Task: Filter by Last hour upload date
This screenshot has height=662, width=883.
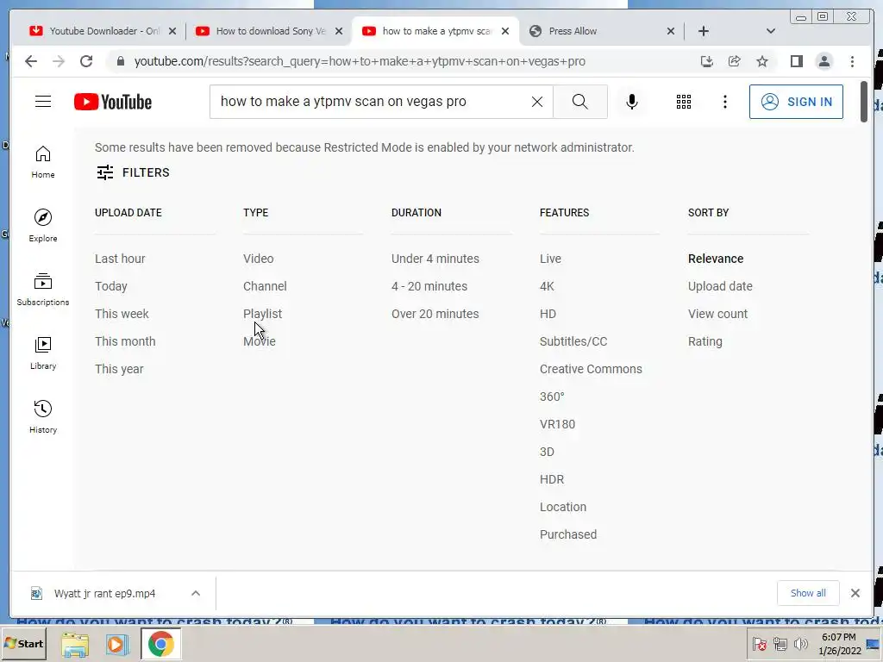Action: [120, 259]
